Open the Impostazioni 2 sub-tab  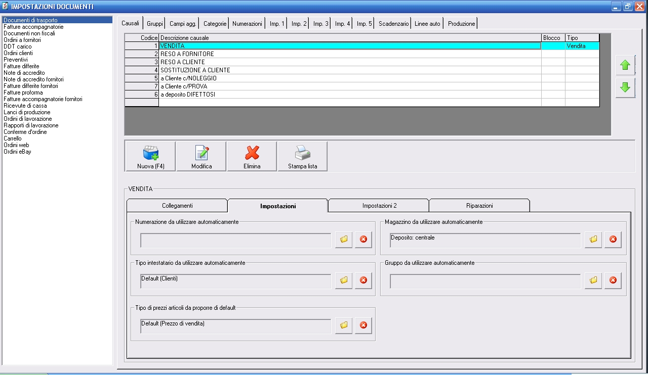[379, 206]
